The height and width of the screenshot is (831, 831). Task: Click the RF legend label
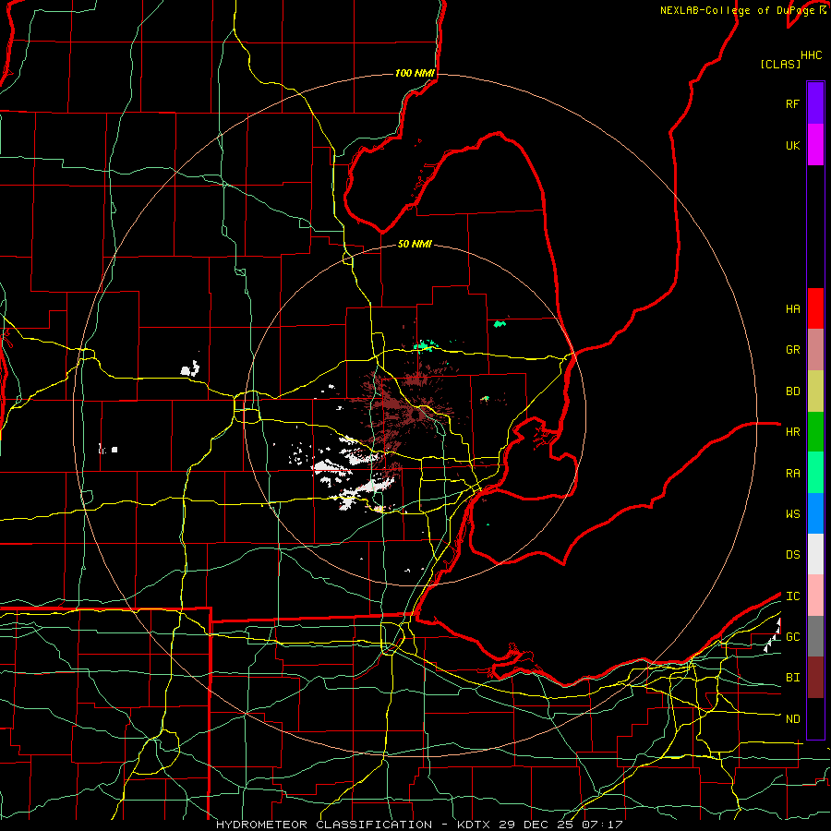(792, 103)
